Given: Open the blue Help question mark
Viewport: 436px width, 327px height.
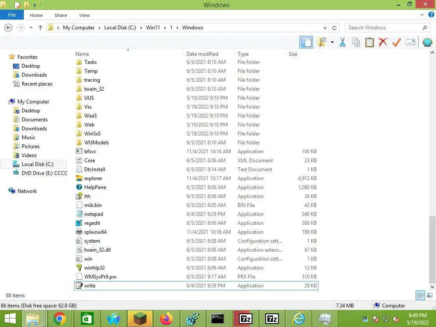Looking at the screenshot, I should pyautogui.click(x=431, y=15).
